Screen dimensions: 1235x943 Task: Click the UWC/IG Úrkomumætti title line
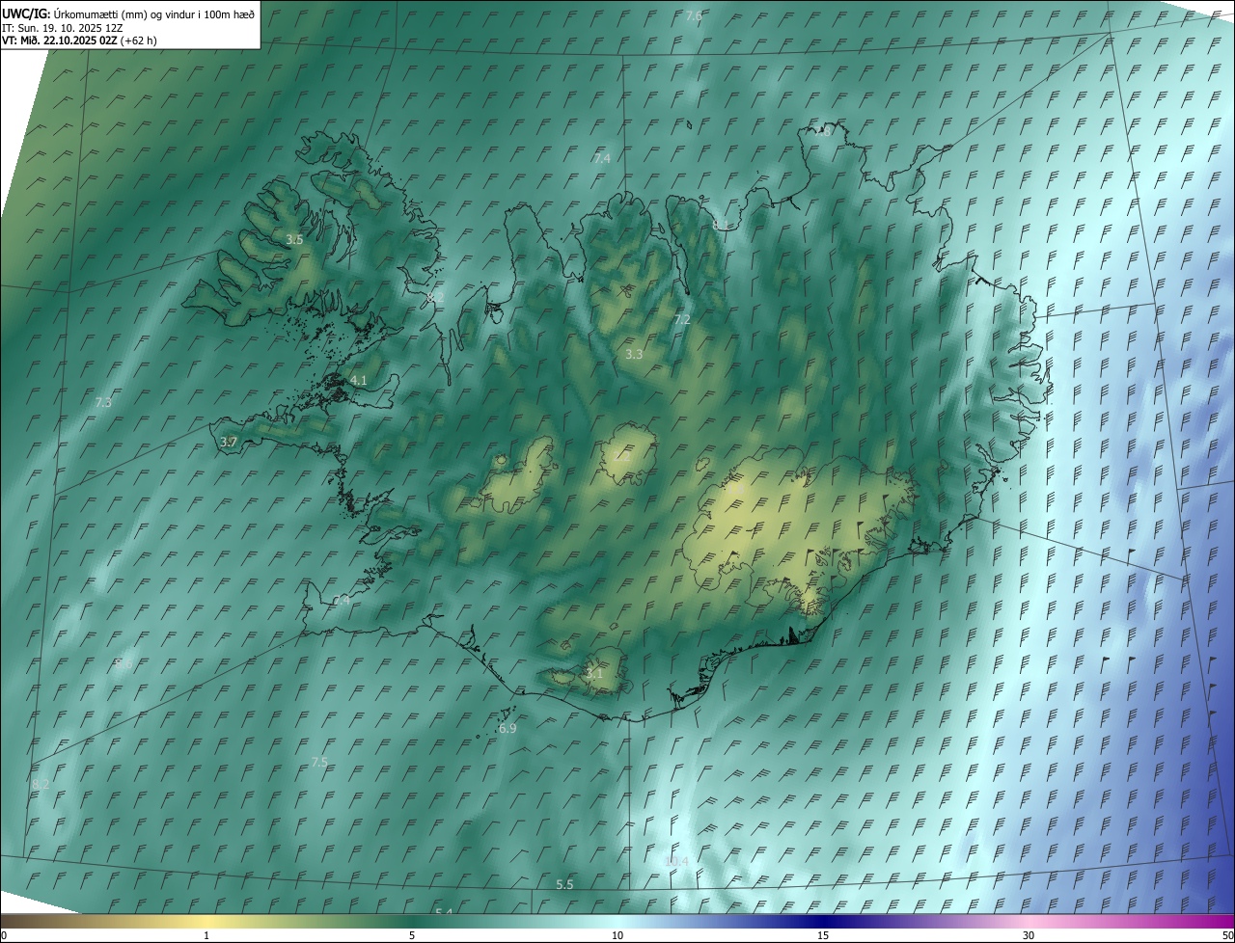pos(128,13)
